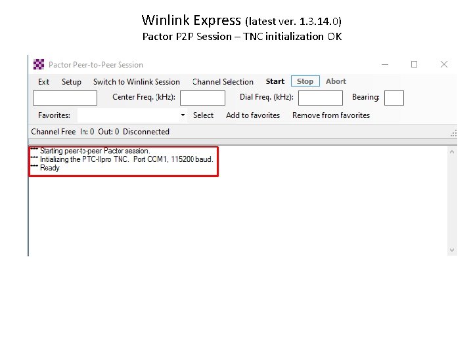
Task: Click the 'Channel Free' status text
Action: pos(53,132)
